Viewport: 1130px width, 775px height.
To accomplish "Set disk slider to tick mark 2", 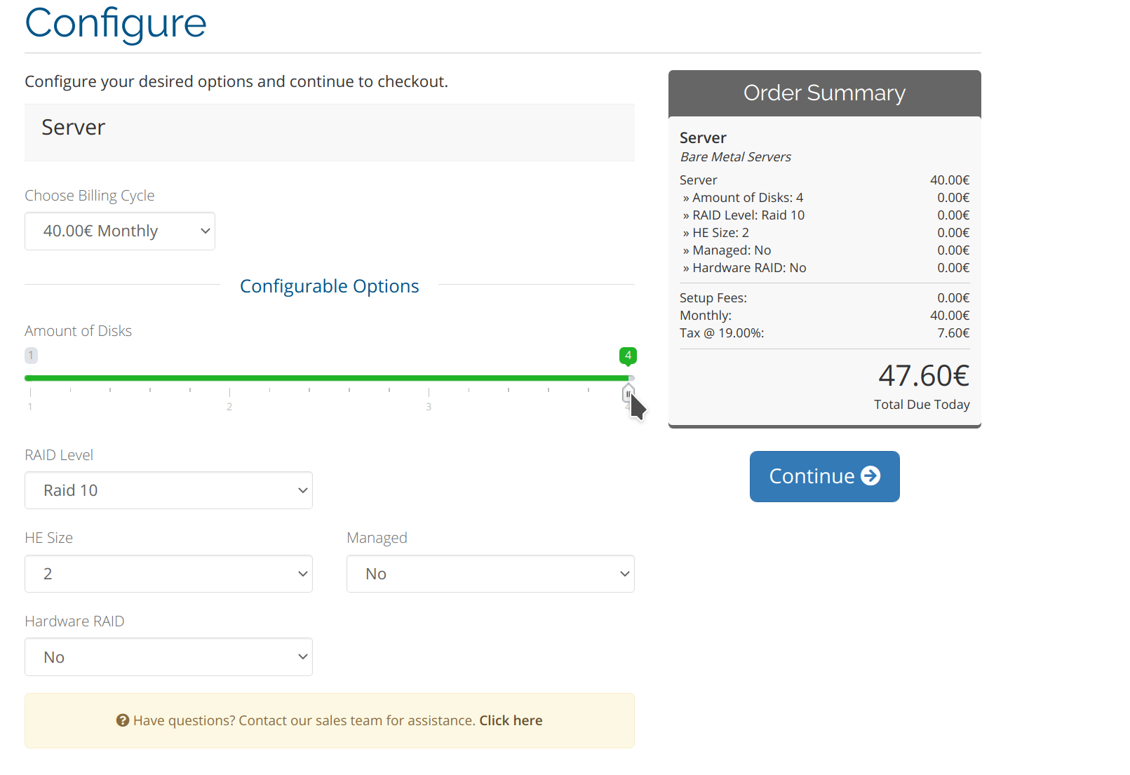I will click(229, 391).
